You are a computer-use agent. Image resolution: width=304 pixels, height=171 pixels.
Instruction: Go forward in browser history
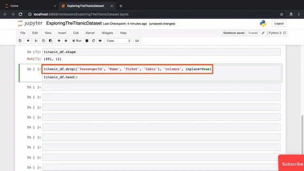coord(13,14)
